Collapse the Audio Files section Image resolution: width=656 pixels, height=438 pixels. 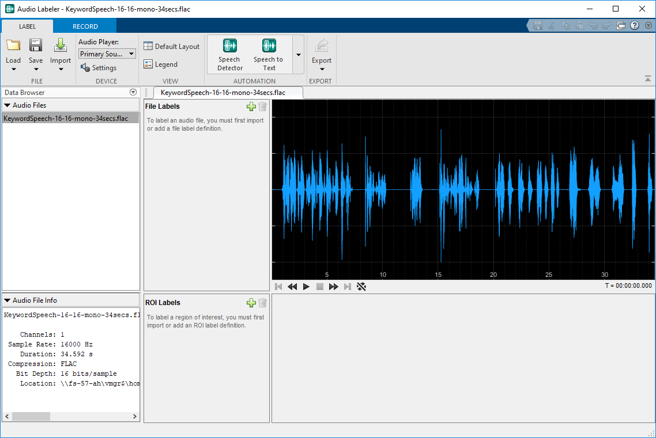tap(7, 105)
